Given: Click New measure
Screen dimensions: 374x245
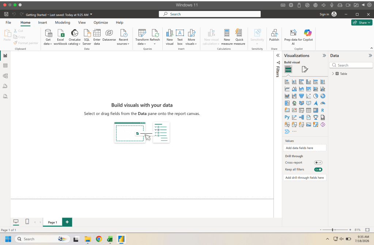Looking at the screenshot, I should tap(227, 37).
